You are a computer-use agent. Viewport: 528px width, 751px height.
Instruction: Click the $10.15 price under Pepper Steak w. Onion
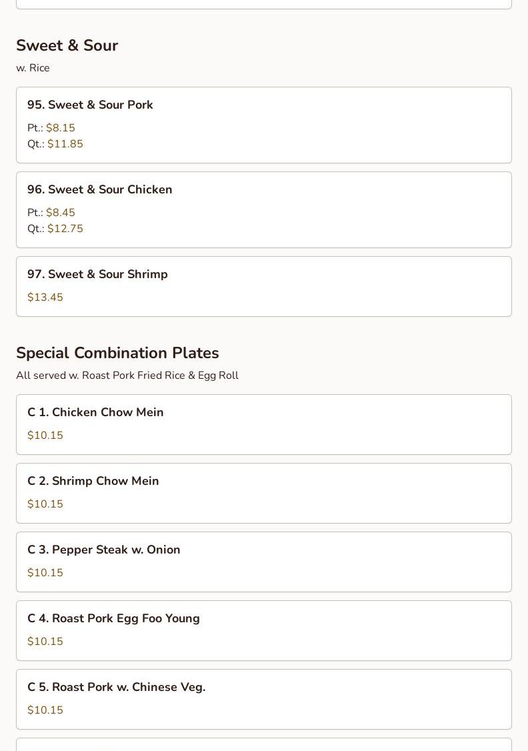coord(45,572)
